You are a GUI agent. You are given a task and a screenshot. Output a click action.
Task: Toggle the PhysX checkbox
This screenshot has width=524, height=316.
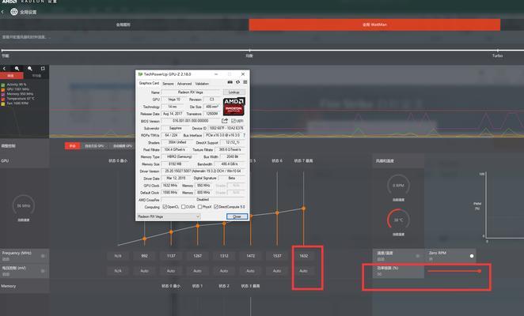199,207
